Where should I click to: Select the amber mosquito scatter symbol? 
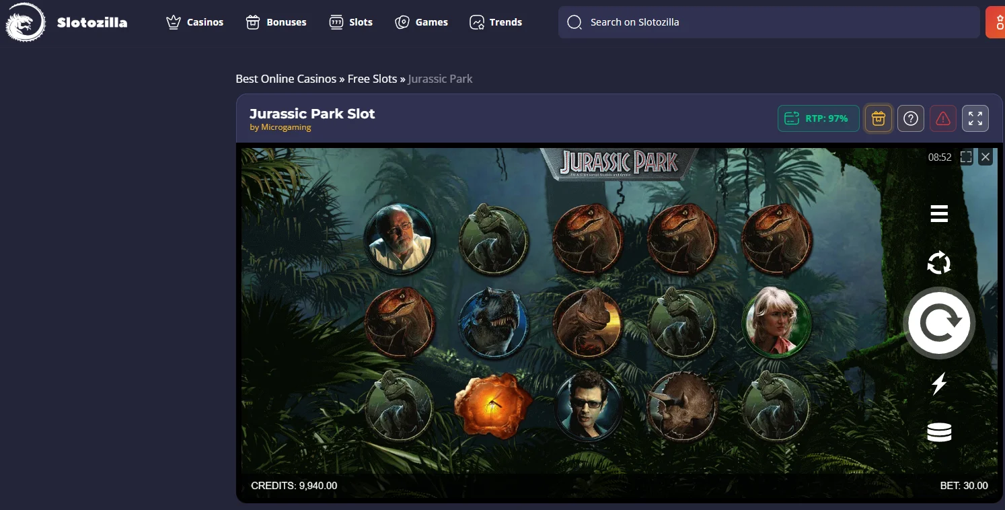[494, 405]
